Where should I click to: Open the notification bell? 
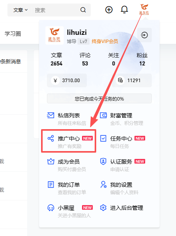[x=124, y=10]
